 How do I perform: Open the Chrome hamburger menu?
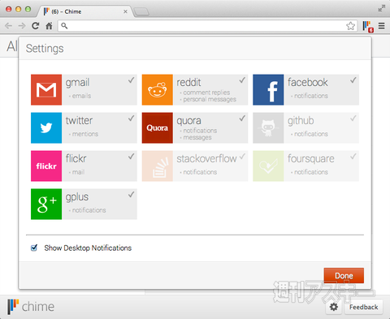382,26
